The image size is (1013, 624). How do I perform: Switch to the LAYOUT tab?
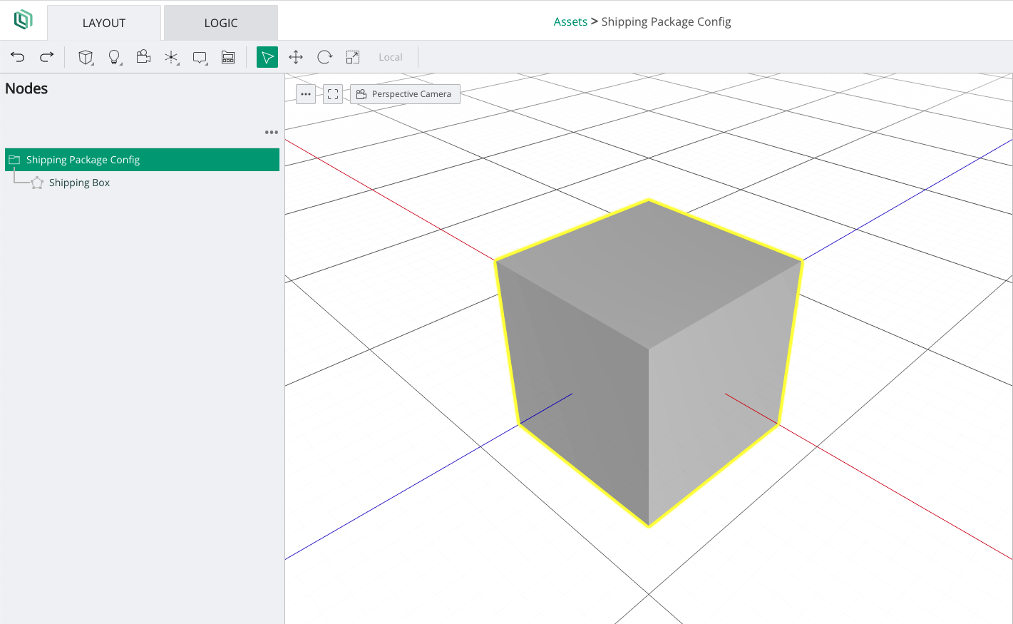(x=104, y=23)
